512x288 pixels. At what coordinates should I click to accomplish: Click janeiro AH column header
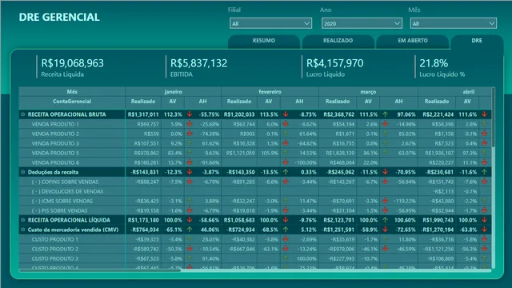point(202,102)
